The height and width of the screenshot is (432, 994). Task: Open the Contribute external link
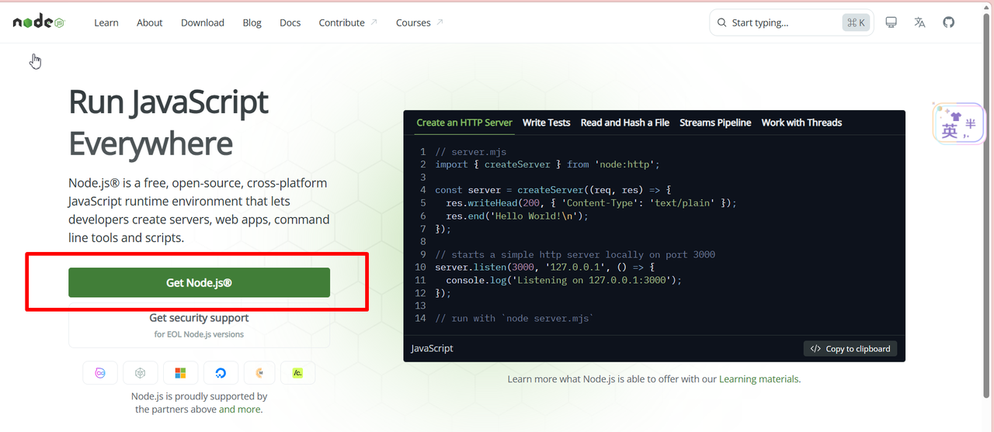click(x=348, y=22)
